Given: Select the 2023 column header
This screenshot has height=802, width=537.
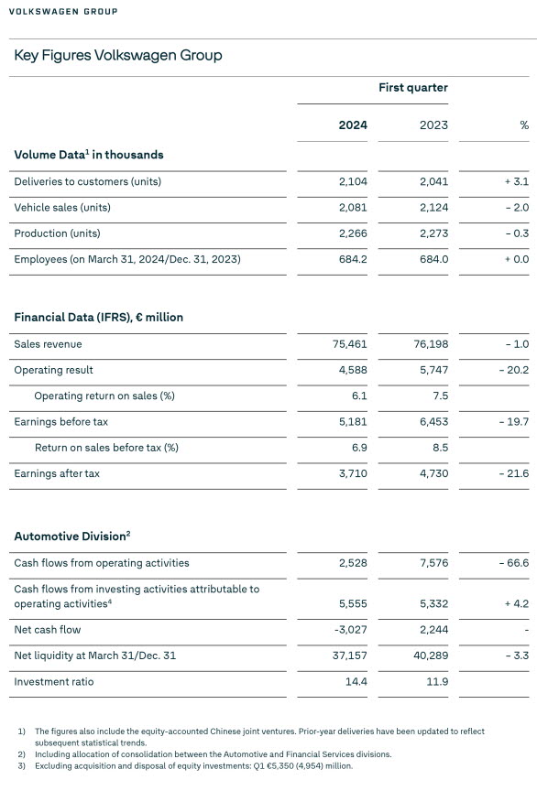Looking at the screenshot, I should [x=433, y=125].
